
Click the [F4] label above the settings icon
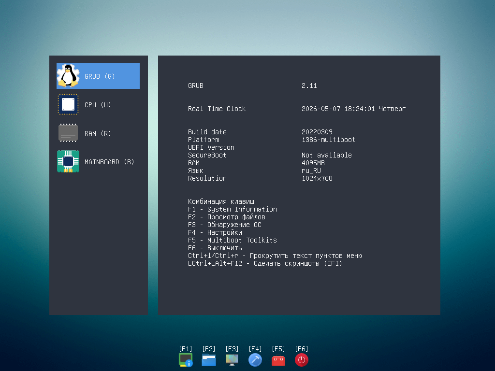(x=255, y=349)
